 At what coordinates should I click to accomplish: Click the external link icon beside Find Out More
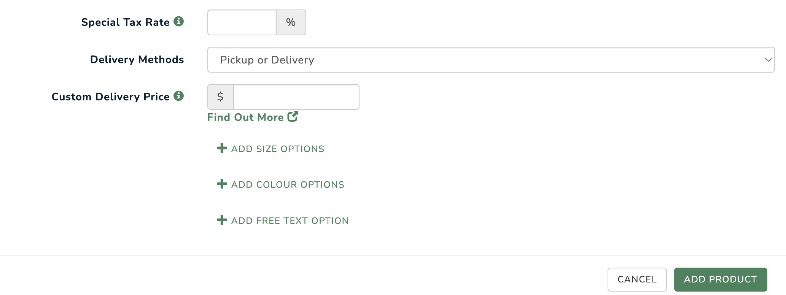tap(293, 116)
